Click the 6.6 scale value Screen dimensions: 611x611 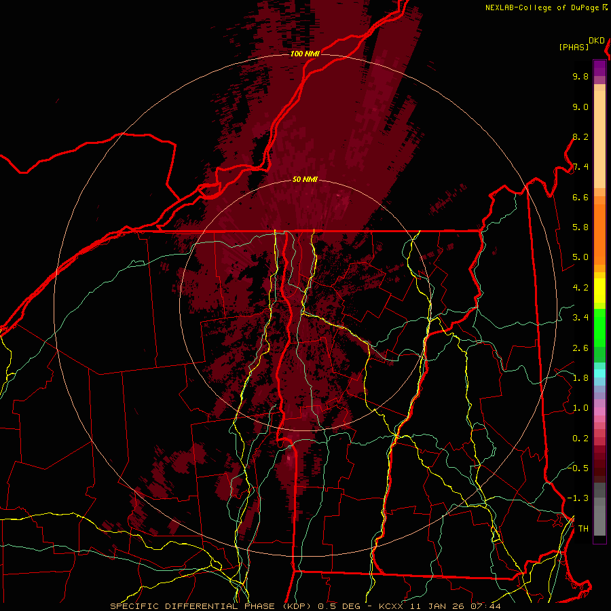(x=580, y=197)
